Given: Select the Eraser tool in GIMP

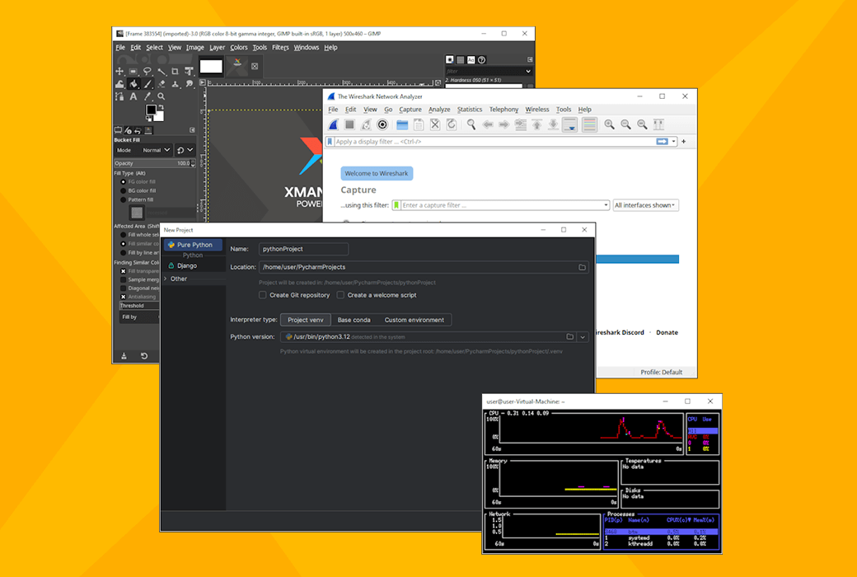Looking at the screenshot, I should (x=162, y=84).
